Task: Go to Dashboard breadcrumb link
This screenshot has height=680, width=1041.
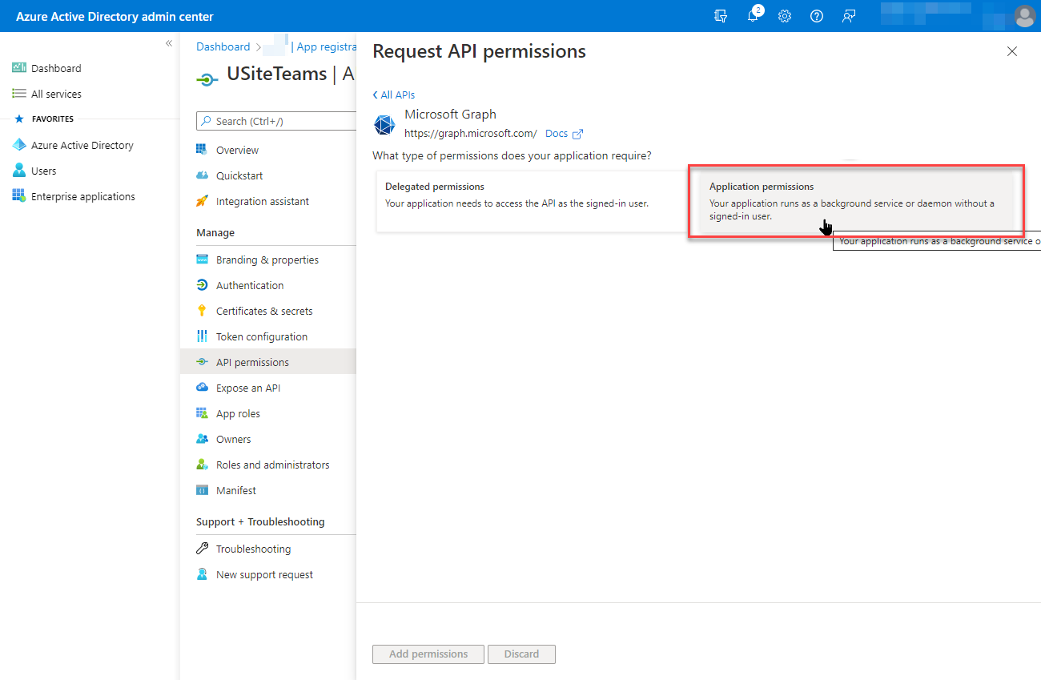Action: click(x=223, y=46)
